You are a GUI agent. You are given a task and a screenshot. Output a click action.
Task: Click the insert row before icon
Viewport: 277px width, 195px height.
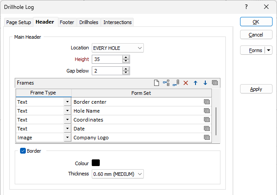(166, 83)
